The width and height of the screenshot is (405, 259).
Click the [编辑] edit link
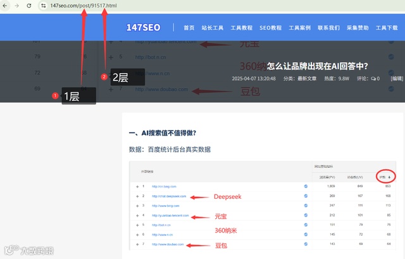point(397,79)
